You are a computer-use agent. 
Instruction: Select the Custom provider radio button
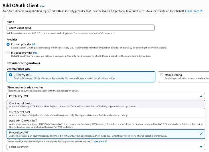8,44
